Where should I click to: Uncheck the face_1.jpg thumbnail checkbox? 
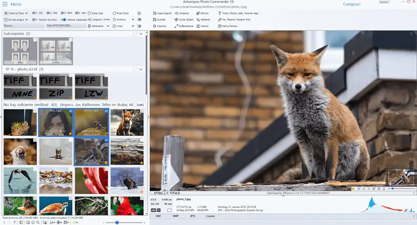tap(71, 111)
